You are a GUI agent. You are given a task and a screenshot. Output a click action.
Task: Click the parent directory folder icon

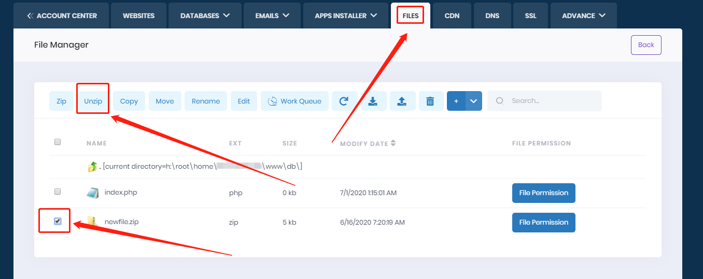pyautogui.click(x=93, y=167)
